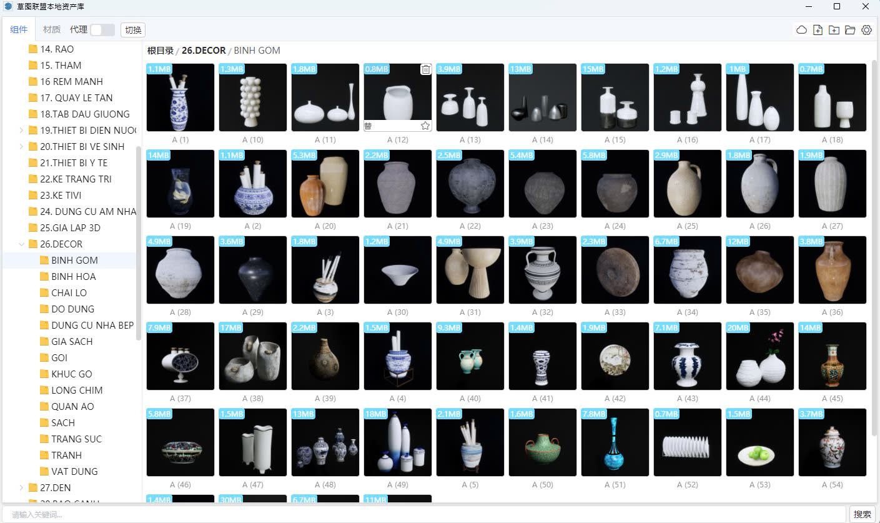Delete A (12) using the trash icon
The width and height of the screenshot is (880, 523).
point(425,69)
